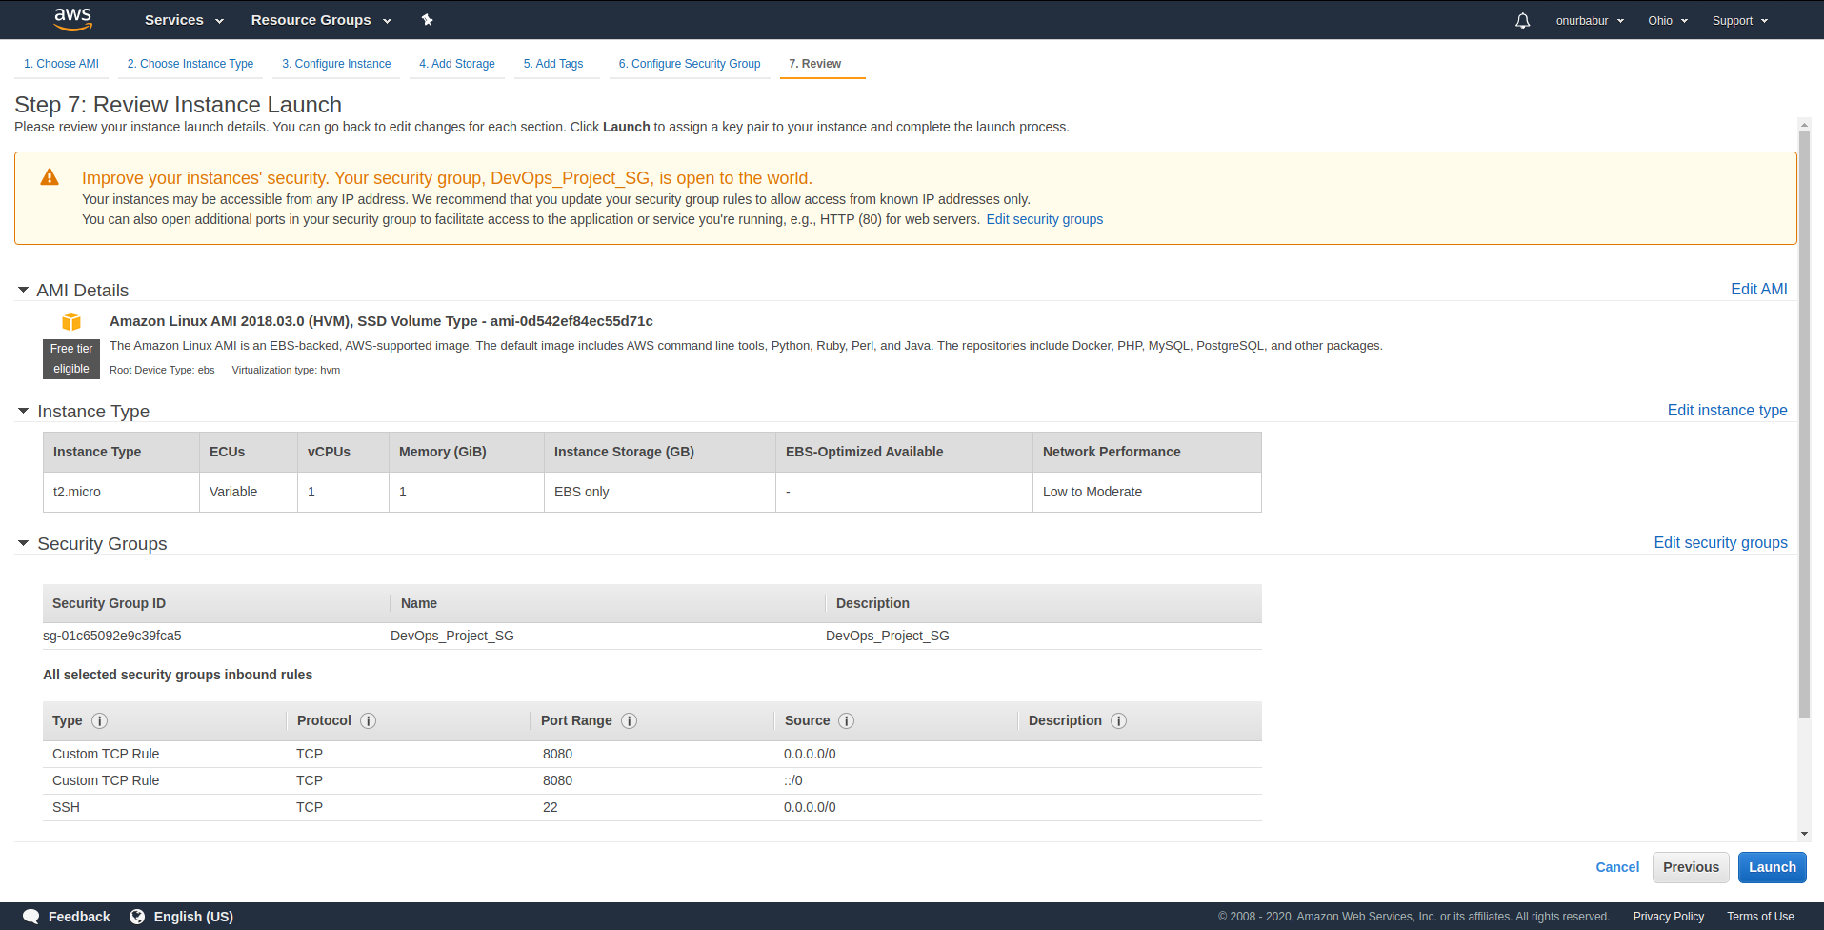Screen dimensions: 1824x930
Task: Click the orange AMI box icon
Action: [x=71, y=322]
